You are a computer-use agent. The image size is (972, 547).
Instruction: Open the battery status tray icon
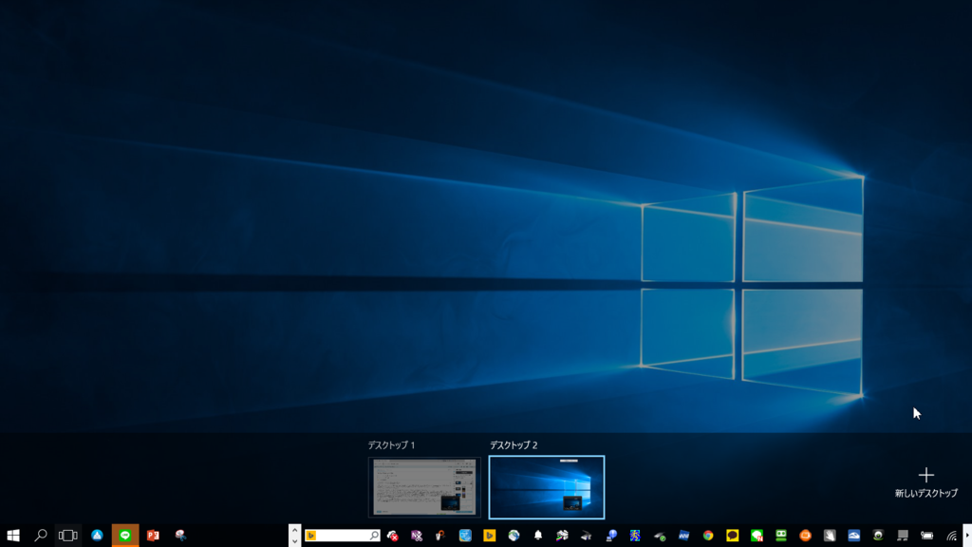[x=926, y=536]
